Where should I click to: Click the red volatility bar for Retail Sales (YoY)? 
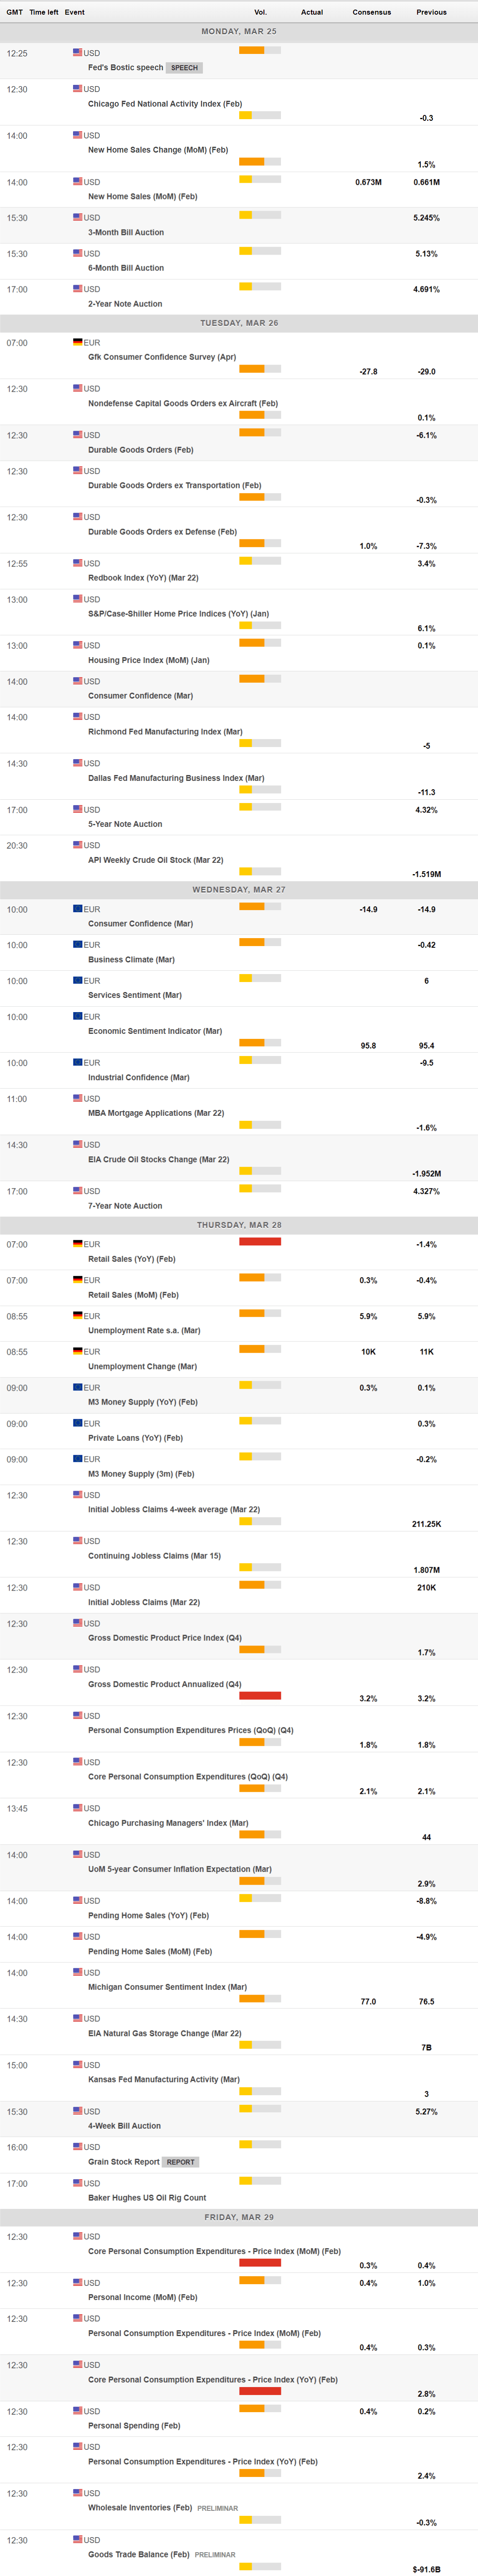tap(260, 1242)
